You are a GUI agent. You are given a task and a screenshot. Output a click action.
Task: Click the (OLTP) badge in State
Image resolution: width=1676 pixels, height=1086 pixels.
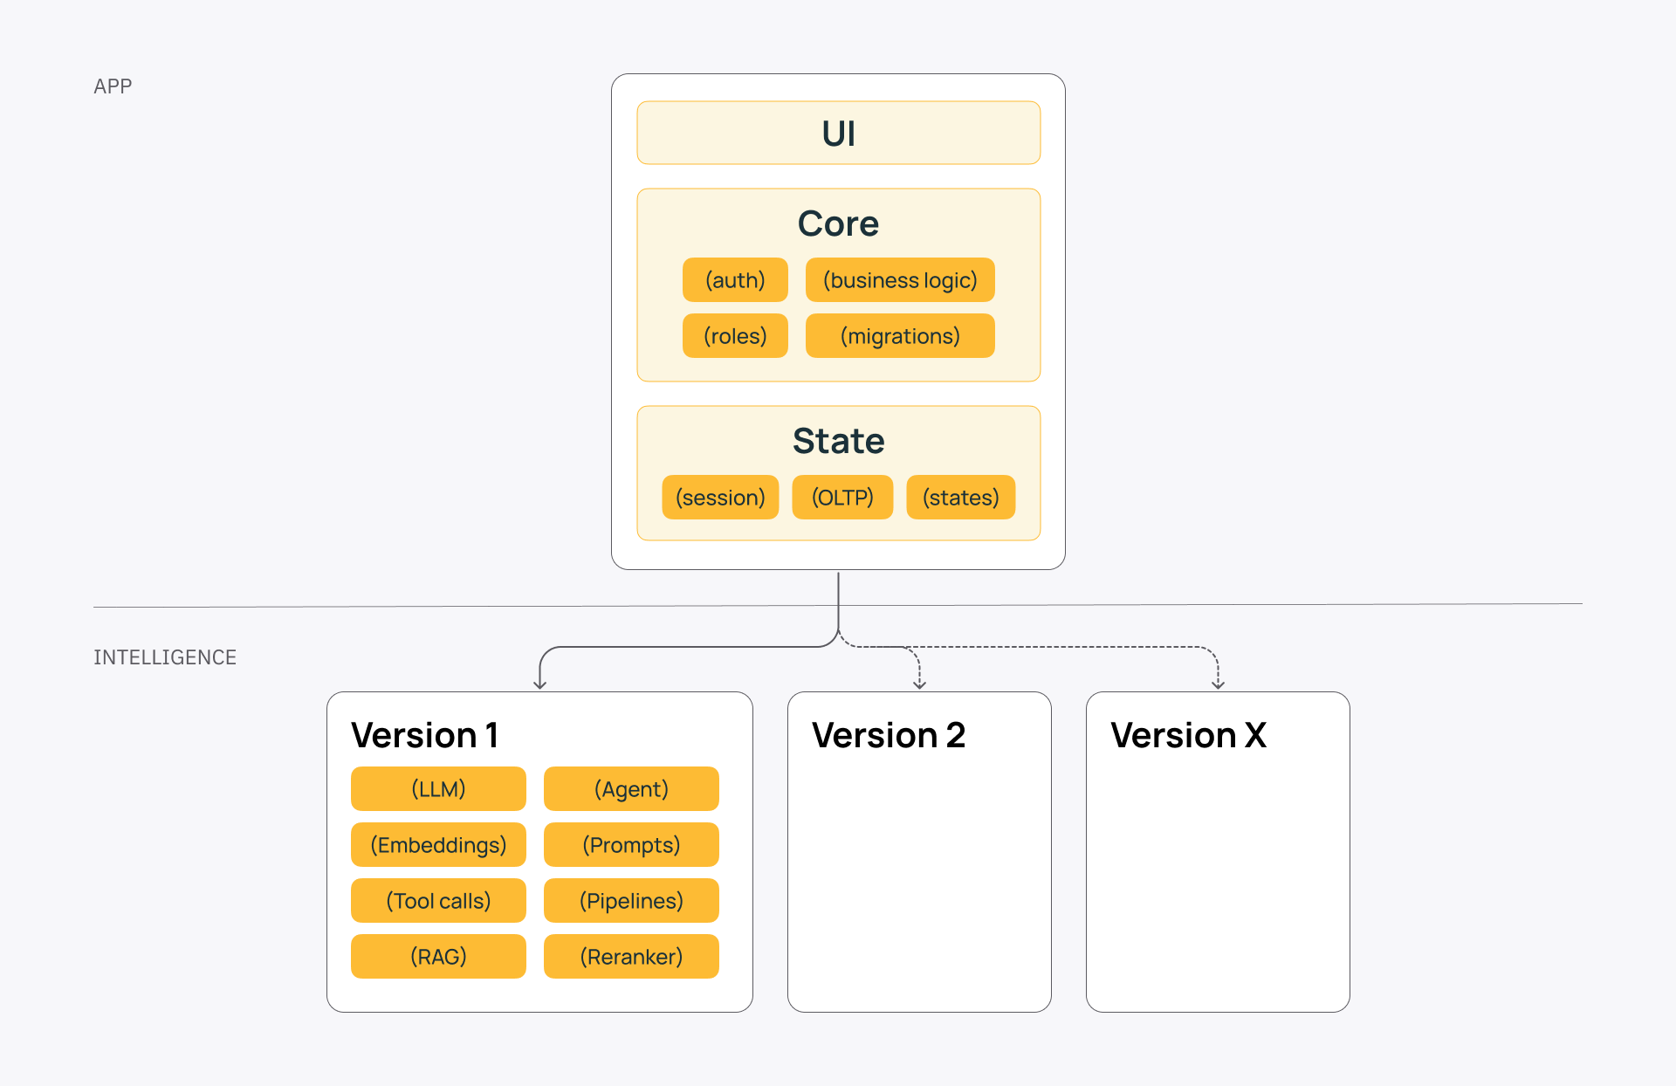pyautogui.click(x=842, y=497)
